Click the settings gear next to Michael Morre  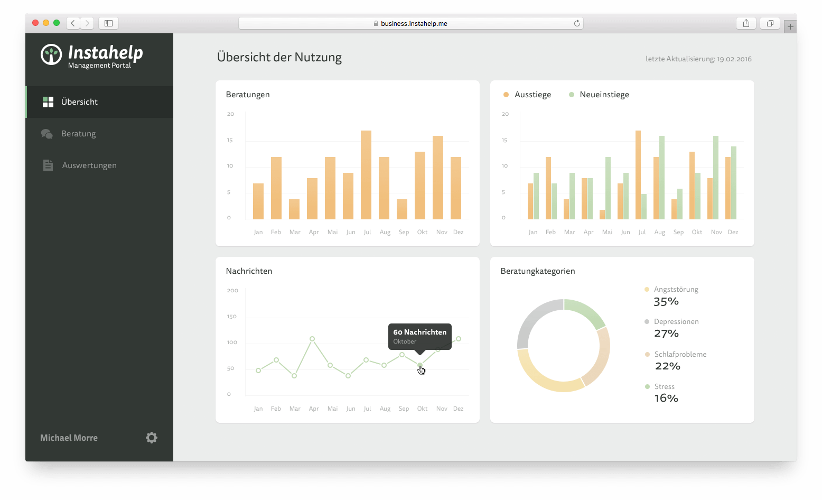click(x=152, y=438)
